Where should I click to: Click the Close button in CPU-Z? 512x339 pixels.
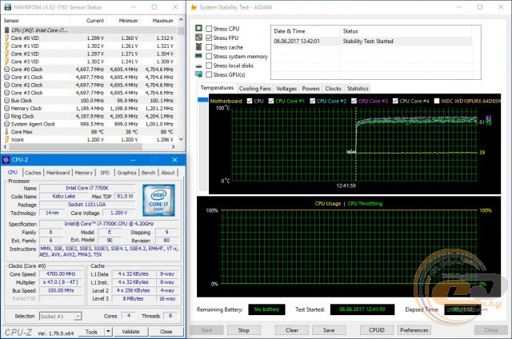pos(166,332)
